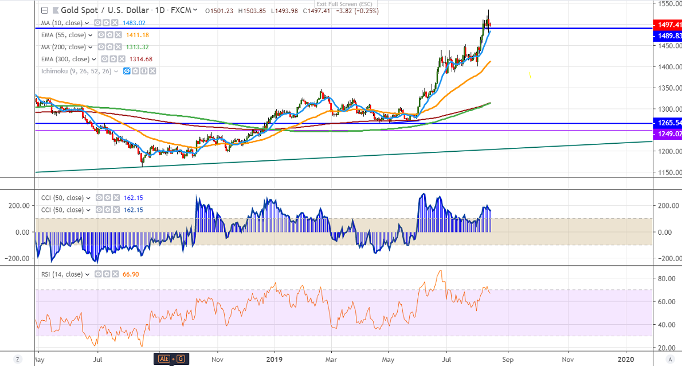This screenshot has height=366, width=682.
Task: Click the Nov label left of 2019
Action: [x=217, y=360]
